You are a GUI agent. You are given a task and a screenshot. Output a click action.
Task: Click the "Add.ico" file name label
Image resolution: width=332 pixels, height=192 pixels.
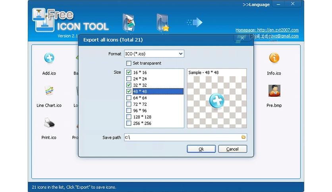[x=49, y=73]
